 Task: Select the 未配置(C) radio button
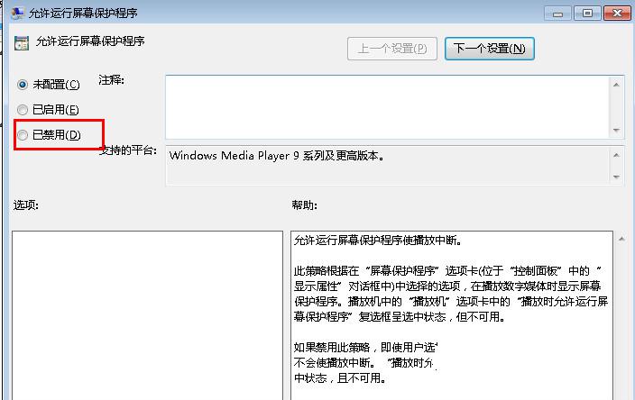pyautogui.click(x=23, y=84)
